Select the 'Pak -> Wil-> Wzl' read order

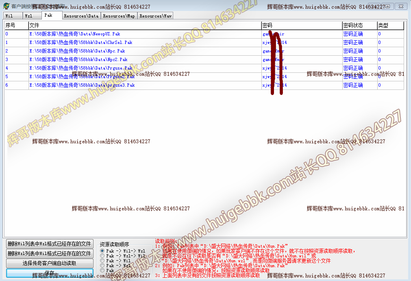pos(102,251)
